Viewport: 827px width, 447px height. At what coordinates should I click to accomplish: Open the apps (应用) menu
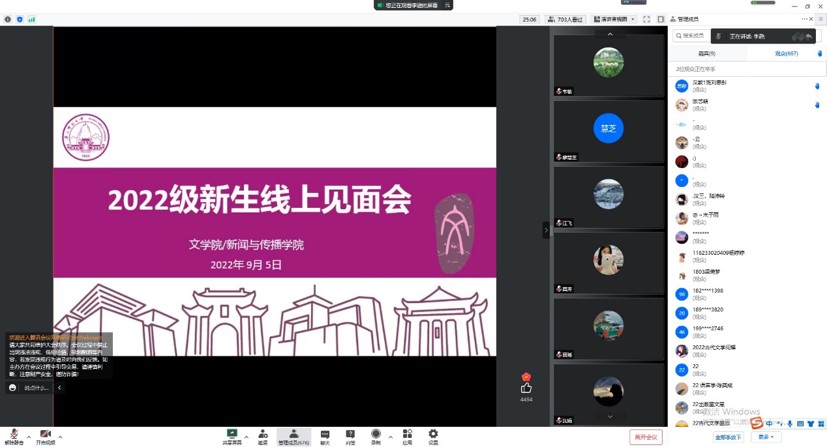pyautogui.click(x=407, y=434)
